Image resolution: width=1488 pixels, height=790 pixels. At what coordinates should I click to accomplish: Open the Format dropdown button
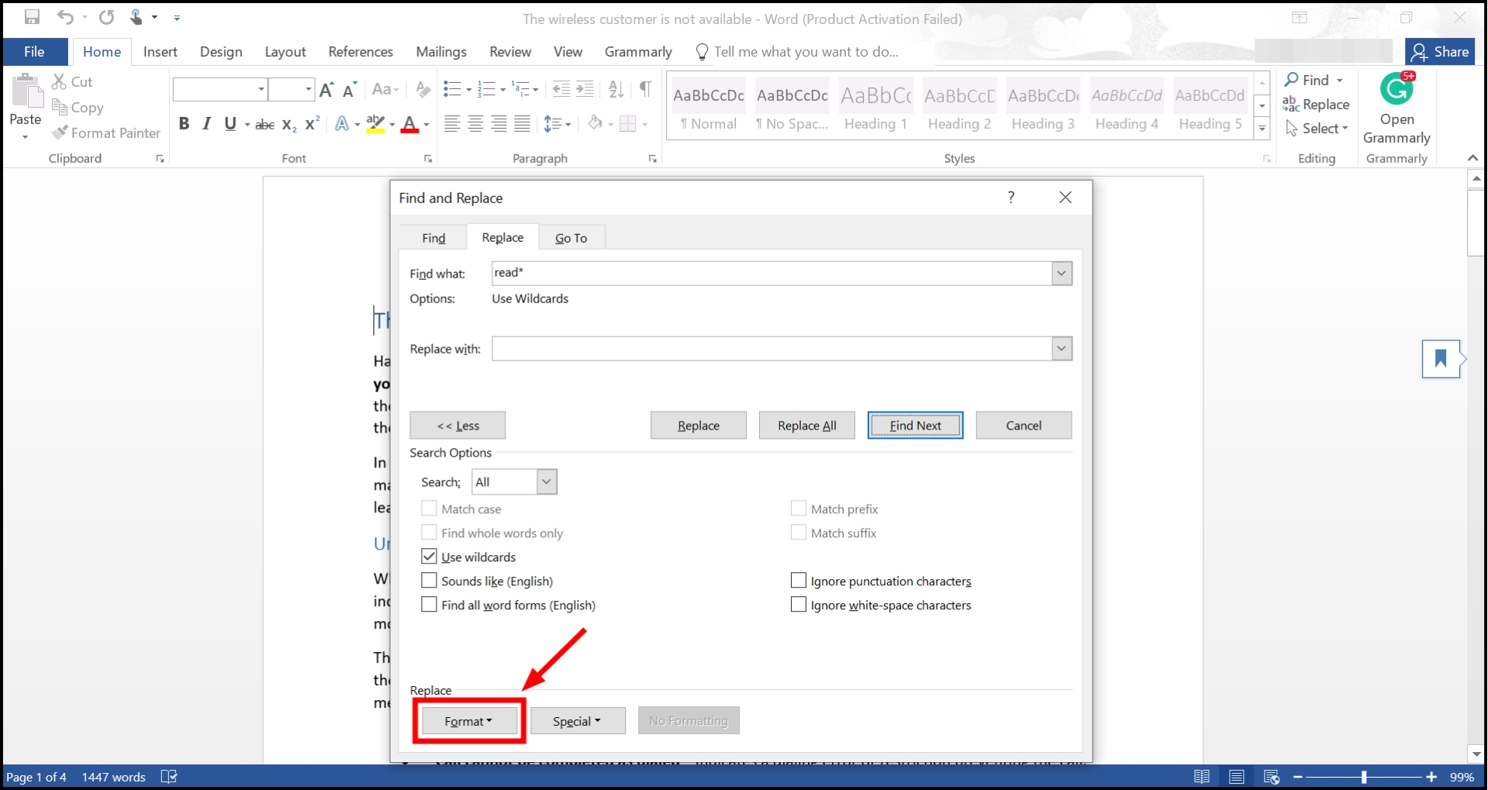tap(468, 721)
